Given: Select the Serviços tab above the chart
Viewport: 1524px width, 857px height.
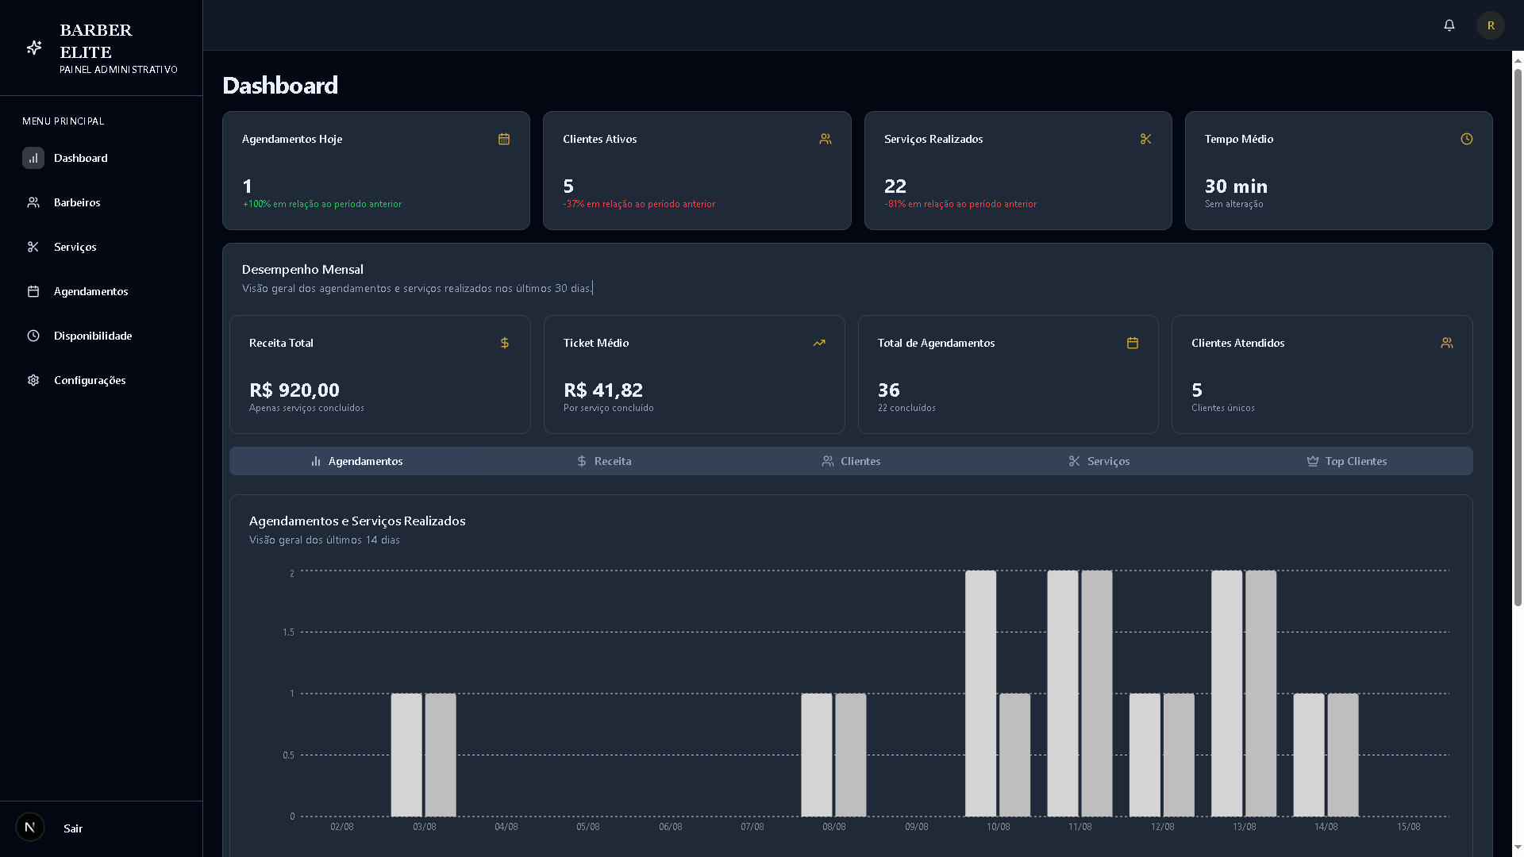Looking at the screenshot, I should [x=1099, y=461].
